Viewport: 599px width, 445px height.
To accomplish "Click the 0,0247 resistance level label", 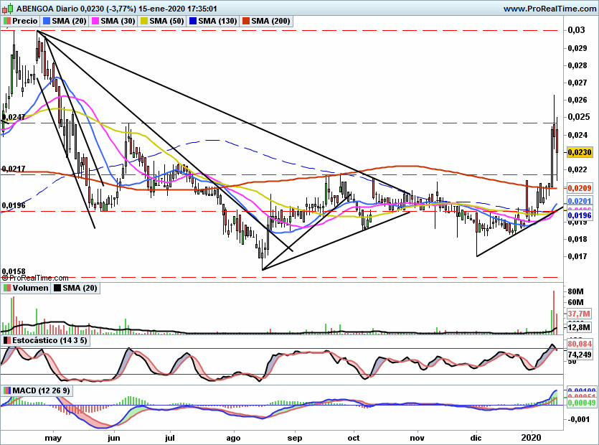I will 14,117.
